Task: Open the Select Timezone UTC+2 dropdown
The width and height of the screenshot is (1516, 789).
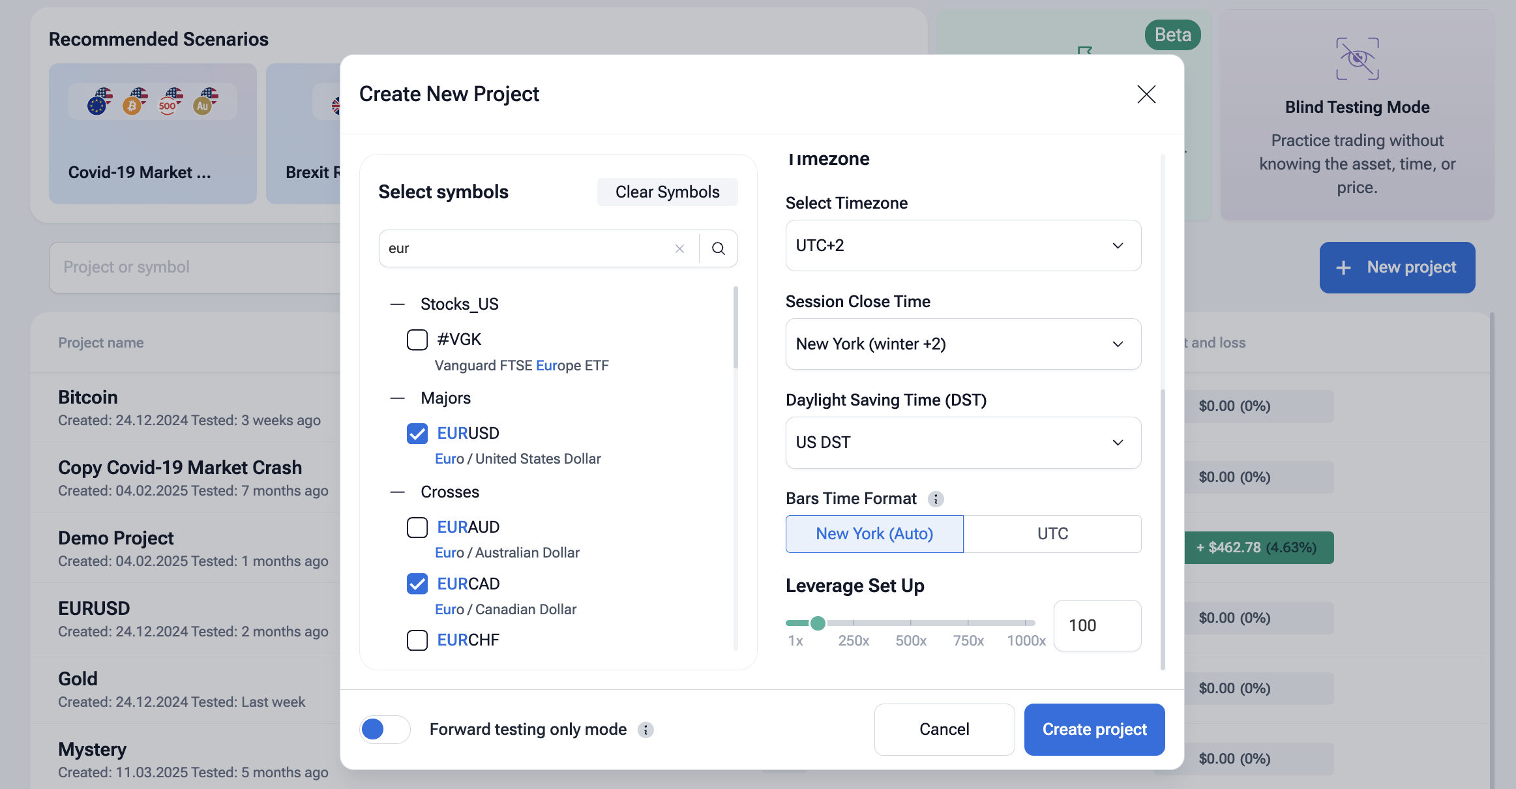Action: pos(962,245)
